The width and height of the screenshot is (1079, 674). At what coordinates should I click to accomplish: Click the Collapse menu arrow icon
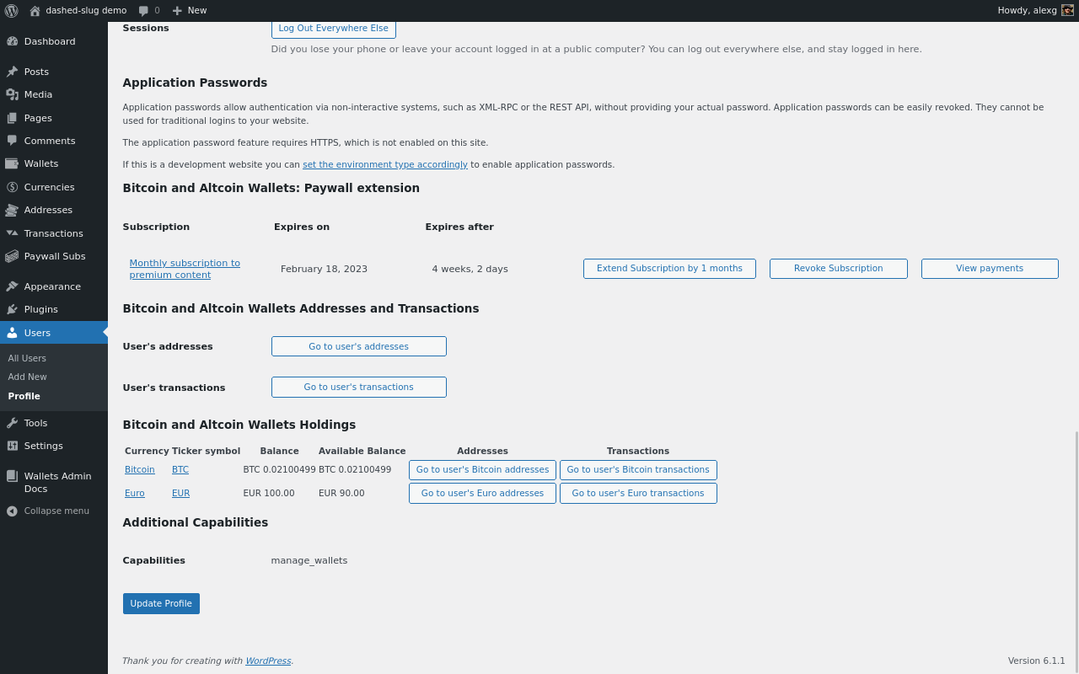coord(12,511)
